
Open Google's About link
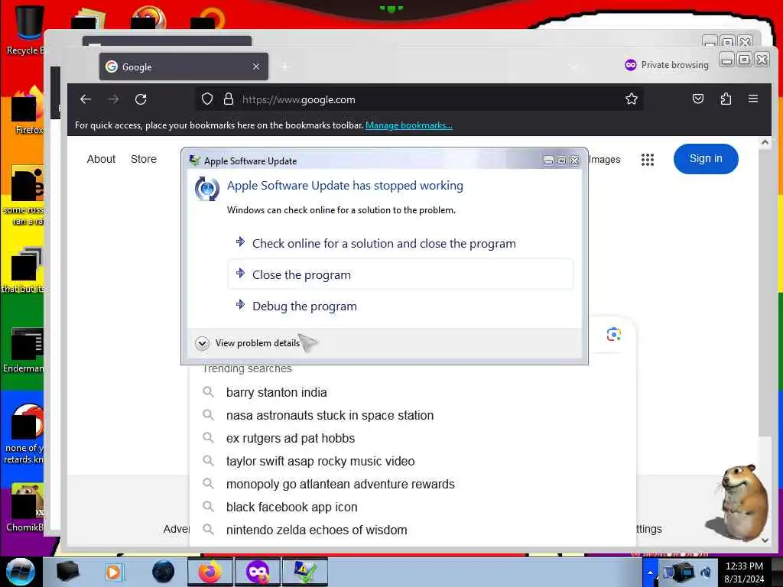(101, 159)
